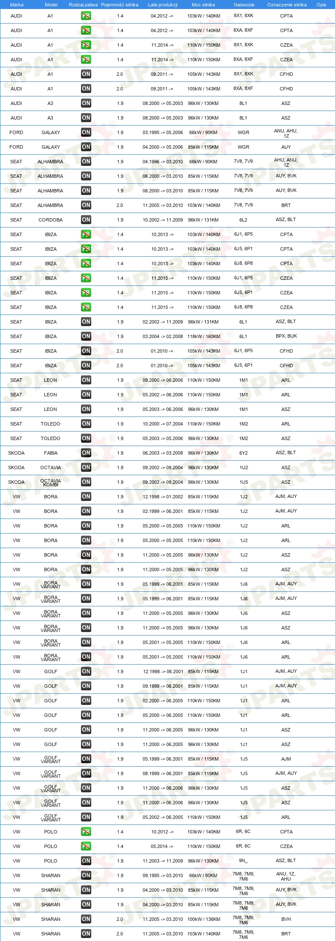Screen dimensions: 335x941
Task: Click the 9N_ body code cell
Action: point(243,860)
